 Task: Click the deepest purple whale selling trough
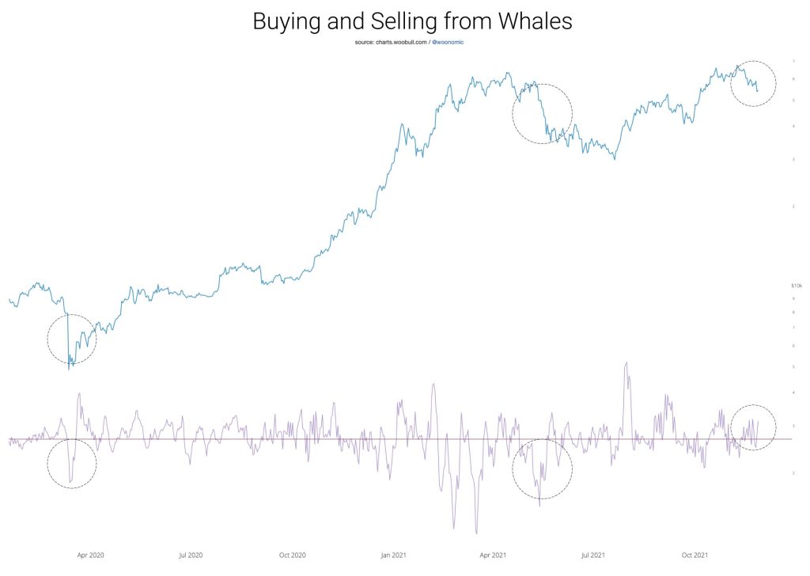(476, 532)
